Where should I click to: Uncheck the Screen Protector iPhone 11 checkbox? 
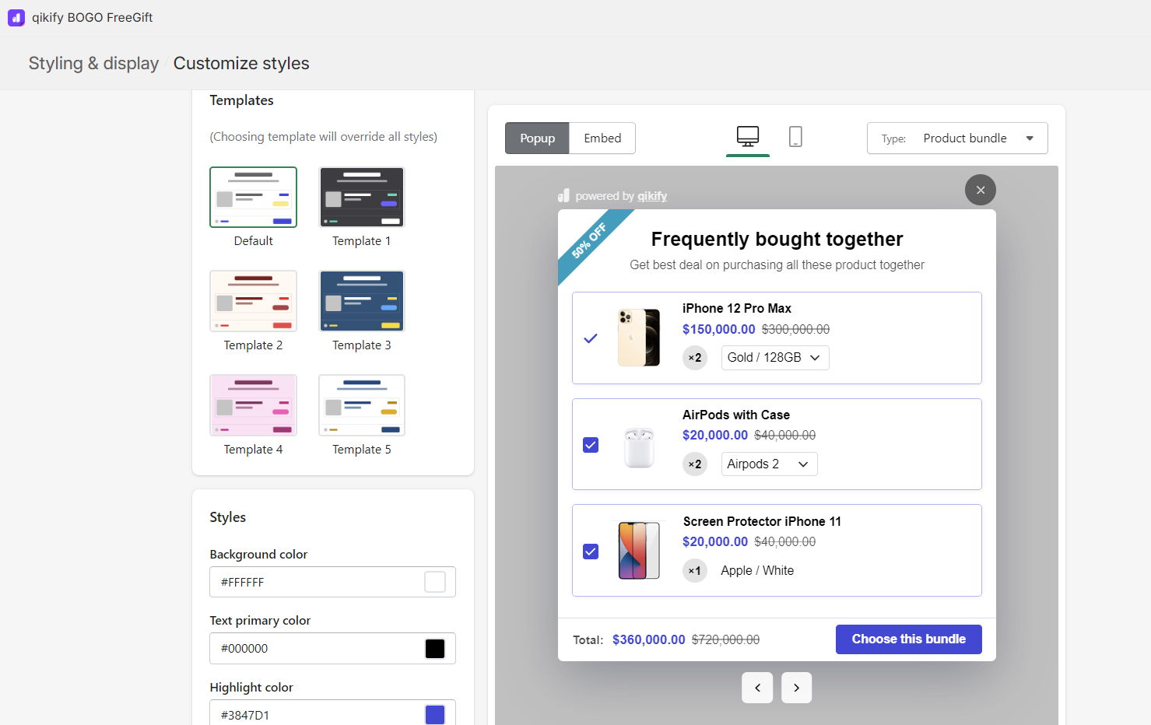pos(591,552)
